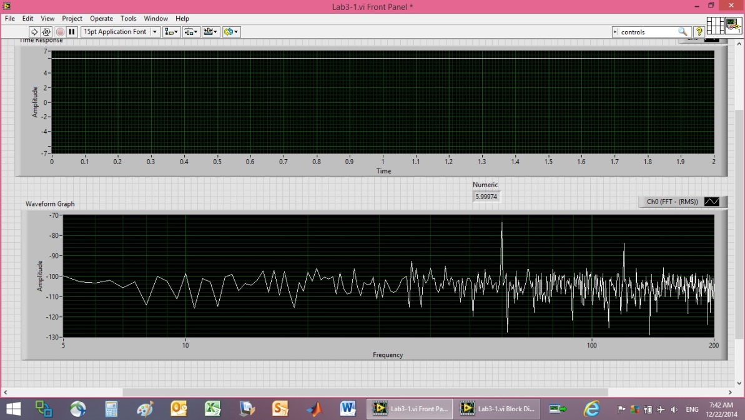Open the Context Help question mark

click(699, 32)
